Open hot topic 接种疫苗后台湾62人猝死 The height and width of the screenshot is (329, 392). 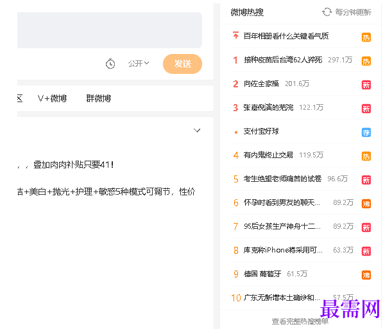click(283, 60)
